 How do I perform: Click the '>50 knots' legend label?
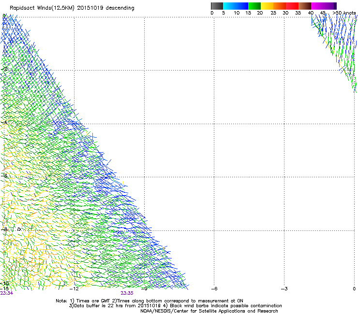point(344,13)
